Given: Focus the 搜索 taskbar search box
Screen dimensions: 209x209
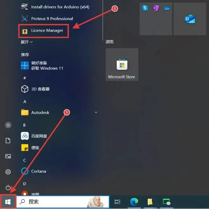Looking at the screenshot, I should click(63, 202).
